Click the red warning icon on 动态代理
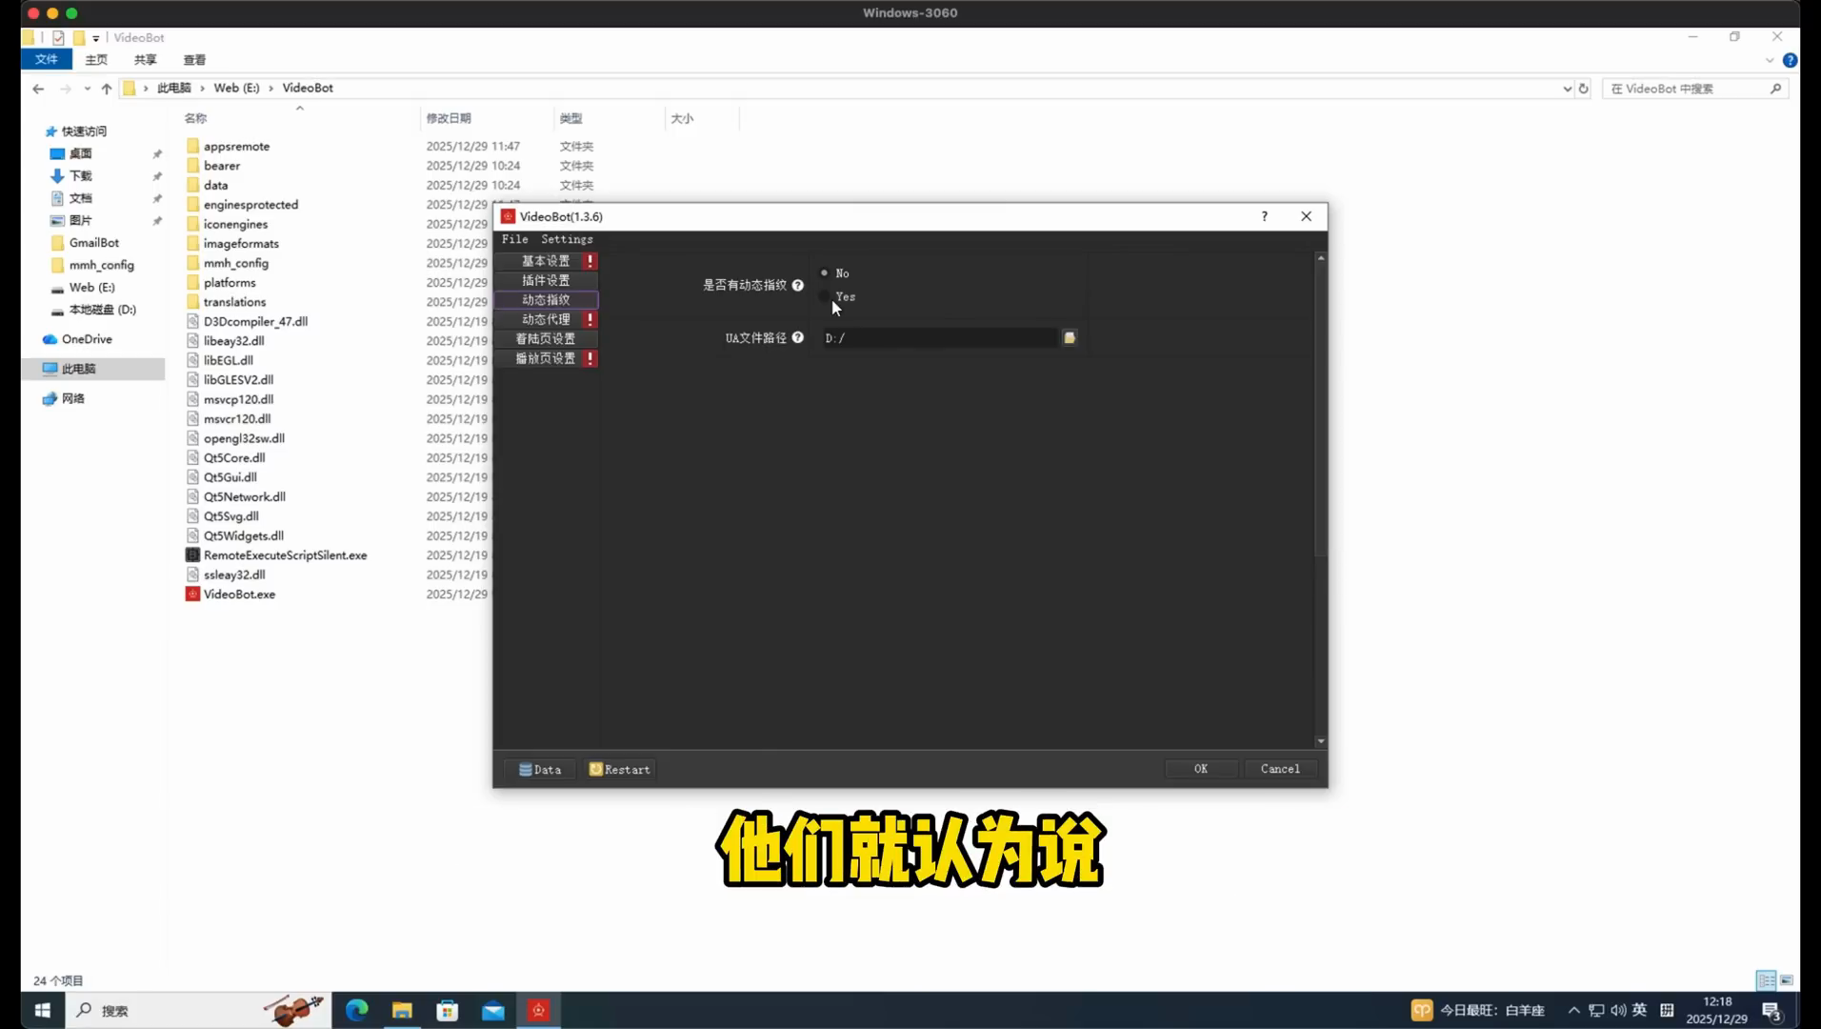This screenshot has height=1029, width=1821. click(590, 319)
